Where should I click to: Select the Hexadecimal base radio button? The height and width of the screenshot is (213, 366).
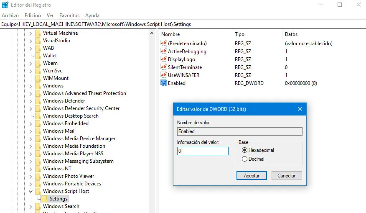(244, 150)
